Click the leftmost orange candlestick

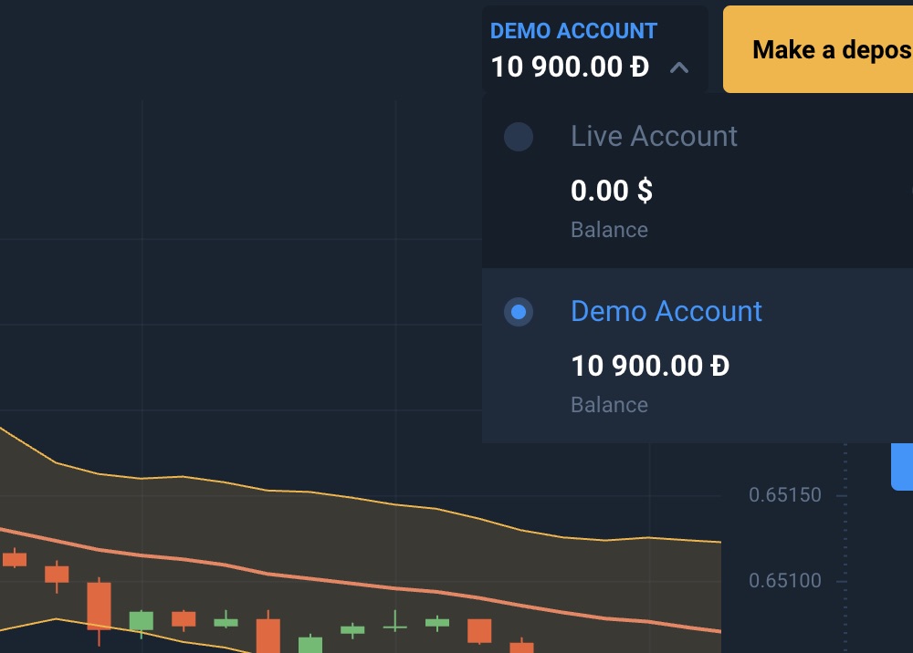coord(15,559)
